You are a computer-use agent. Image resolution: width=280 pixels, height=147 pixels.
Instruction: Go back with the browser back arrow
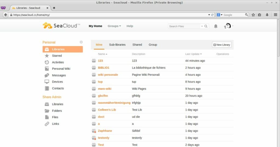pyautogui.click(x=5, y=15)
